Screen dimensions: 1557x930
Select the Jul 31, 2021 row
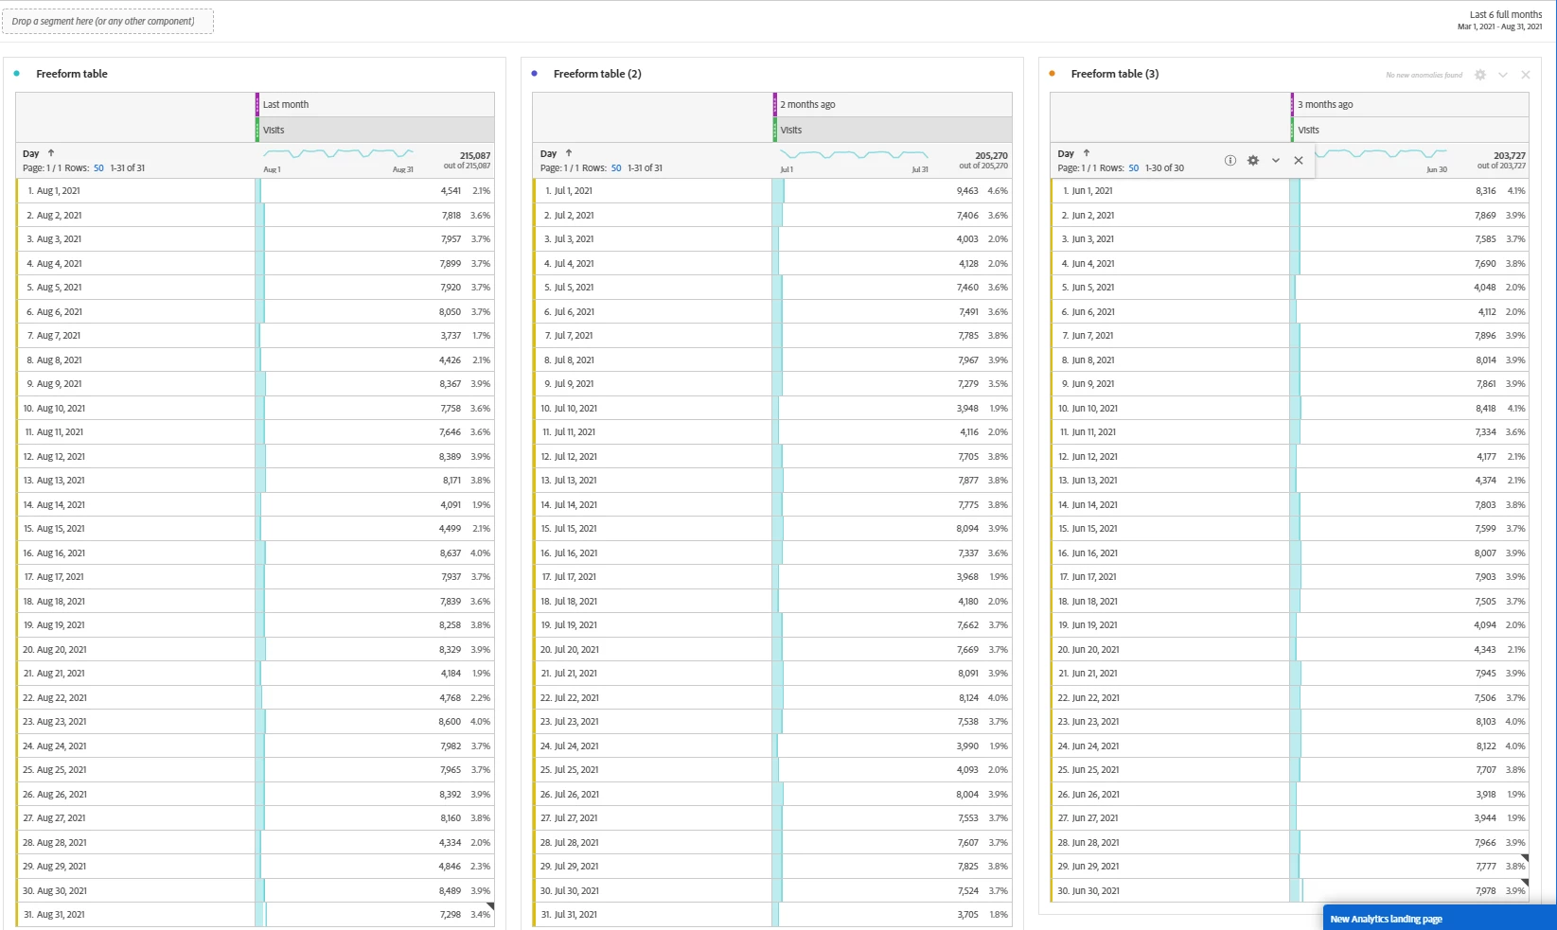(x=772, y=915)
